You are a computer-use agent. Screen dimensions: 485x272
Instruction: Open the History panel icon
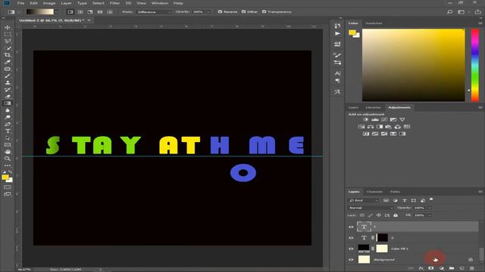[x=337, y=26]
